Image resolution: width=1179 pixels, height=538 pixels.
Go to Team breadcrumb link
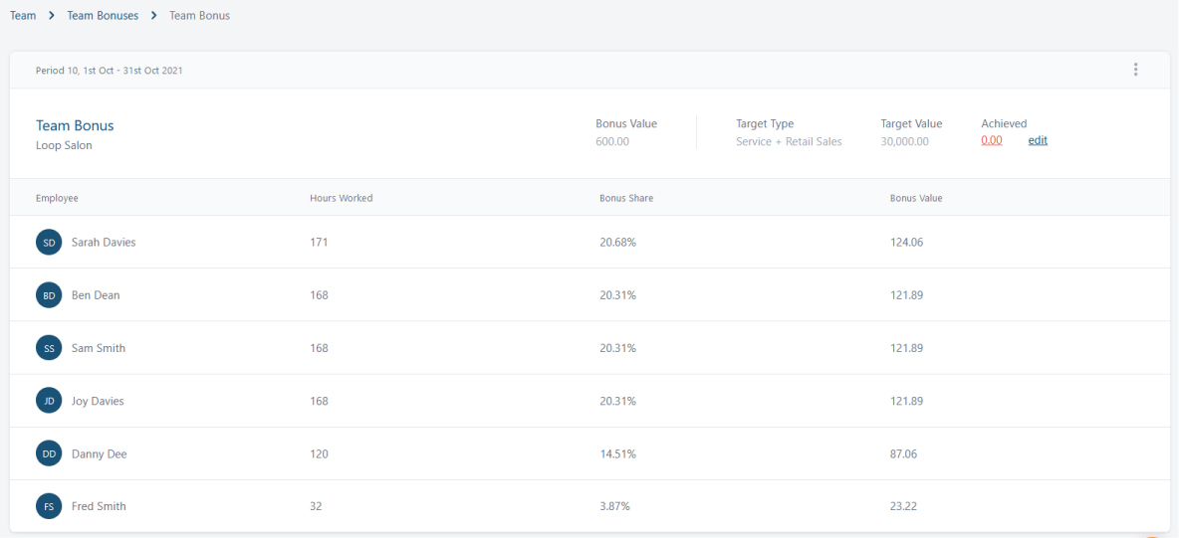coord(23,15)
